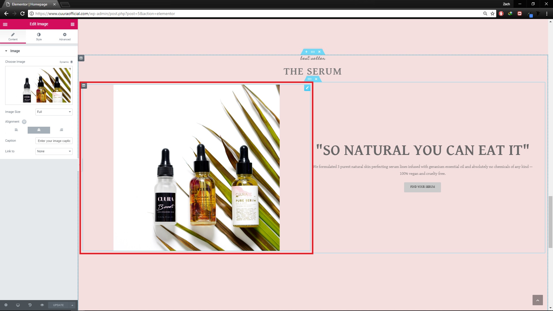Toggle responsive mode for Alignment
The image size is (553, 311).
(x=24, y=122)
